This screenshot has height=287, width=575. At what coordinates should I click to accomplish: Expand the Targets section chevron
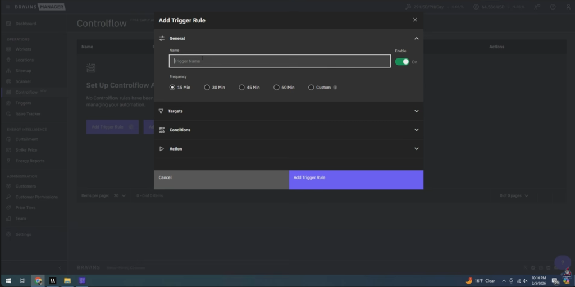pos(416,111)
